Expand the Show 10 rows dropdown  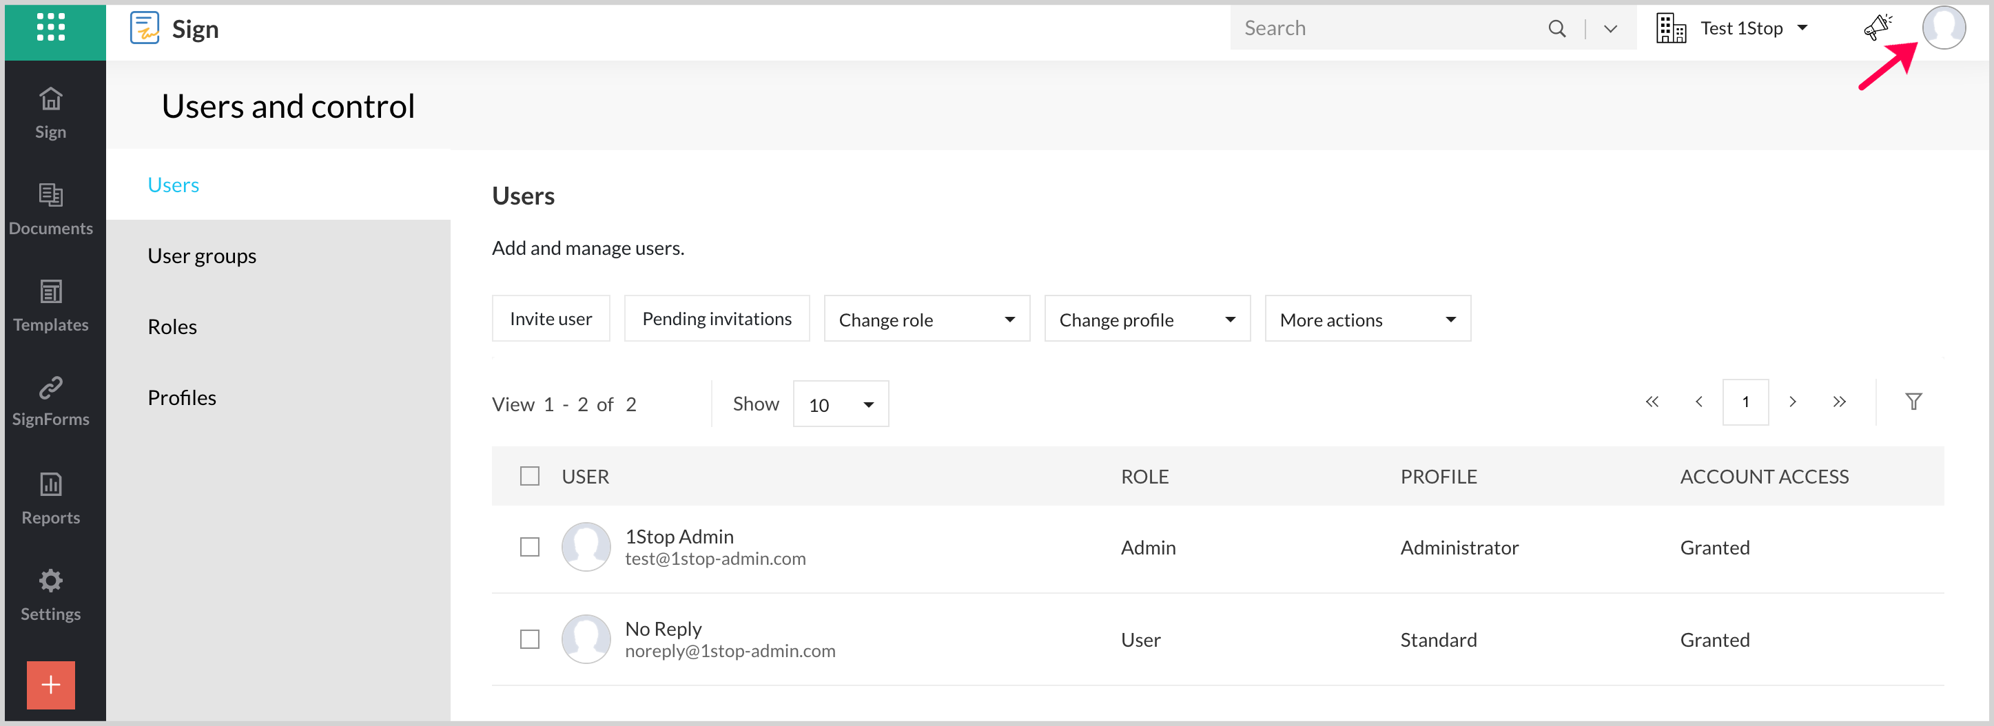[840, 404]
